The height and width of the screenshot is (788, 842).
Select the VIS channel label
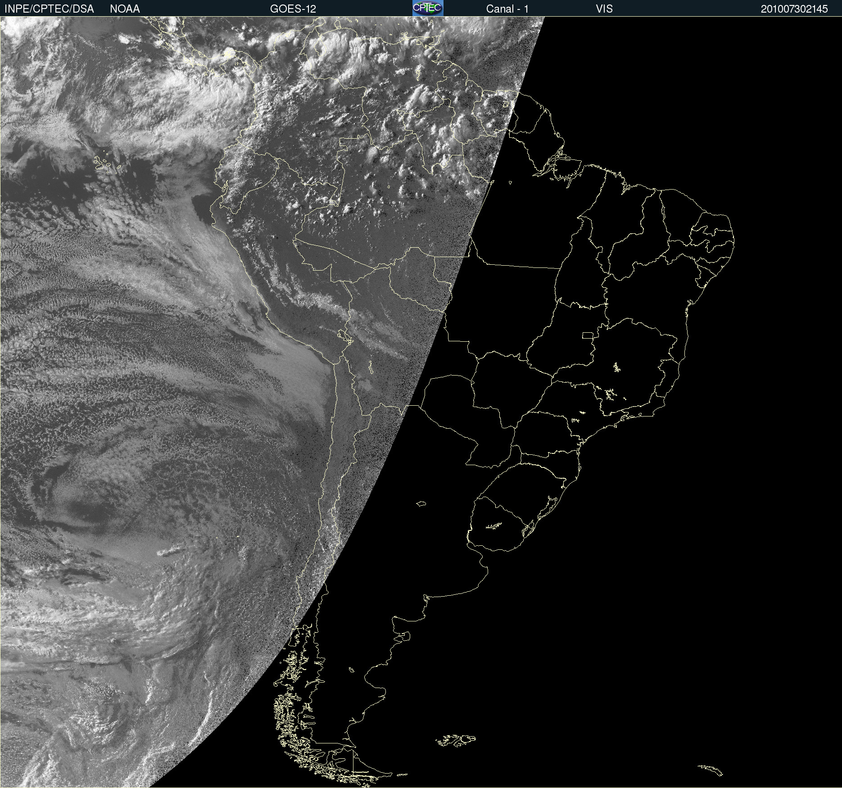(604, 9)
